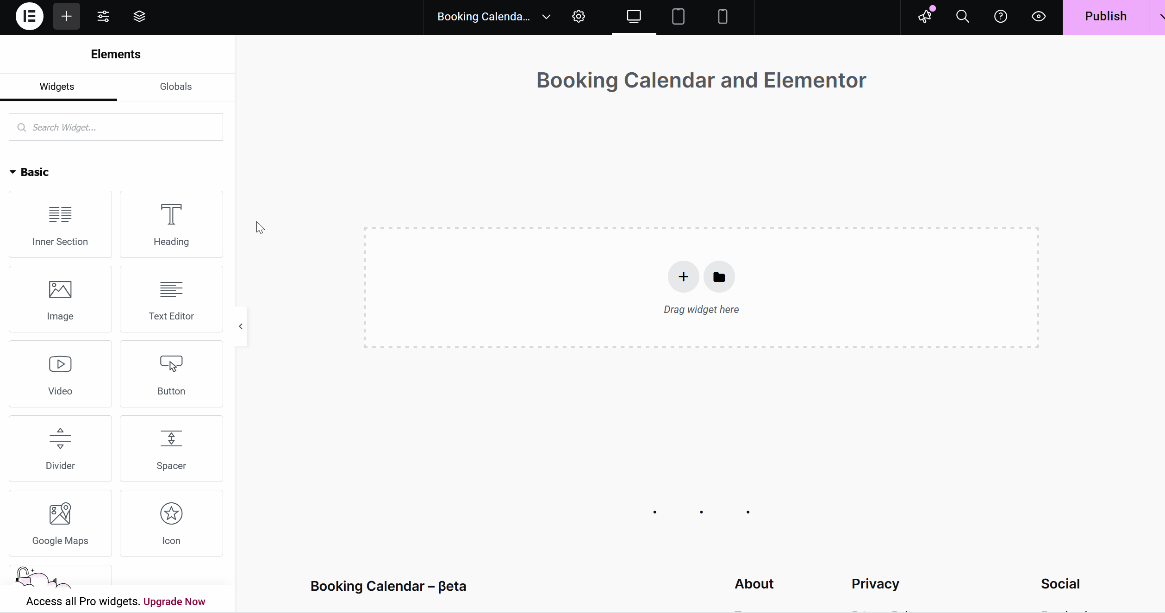Select the Globals tab
Screen dimensions: 1165x613
(176, 87)
